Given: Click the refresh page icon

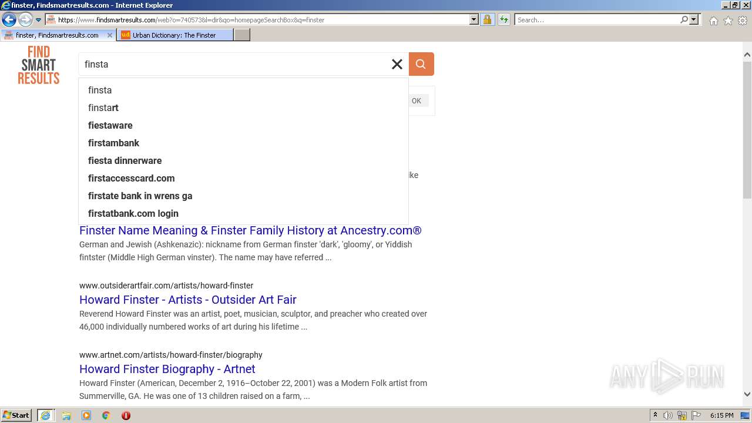Looking at the screenshot, I should pos(503,19).
